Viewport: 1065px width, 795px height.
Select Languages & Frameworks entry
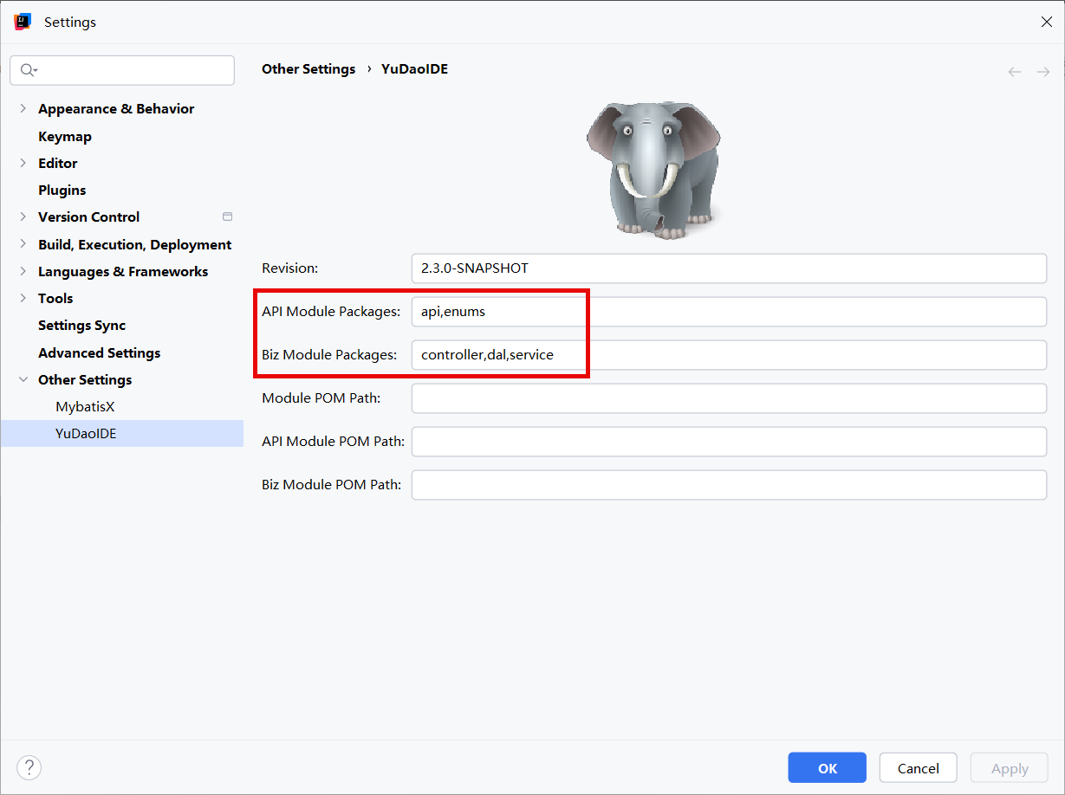pyautogui.click(x=123, y=271)
